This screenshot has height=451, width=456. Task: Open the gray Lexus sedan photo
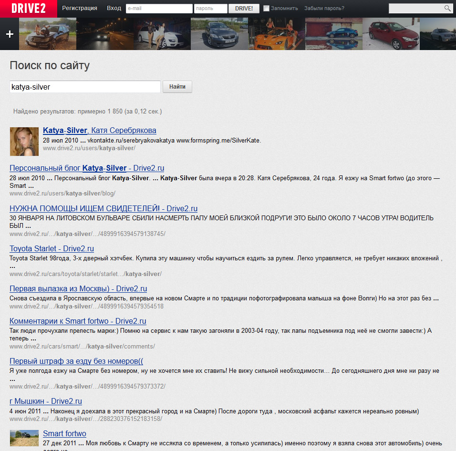pos(219,34)
